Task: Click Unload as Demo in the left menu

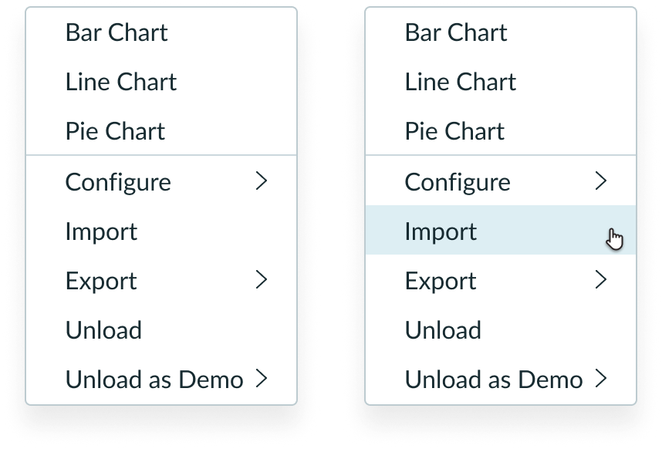Action: (153, 380)
